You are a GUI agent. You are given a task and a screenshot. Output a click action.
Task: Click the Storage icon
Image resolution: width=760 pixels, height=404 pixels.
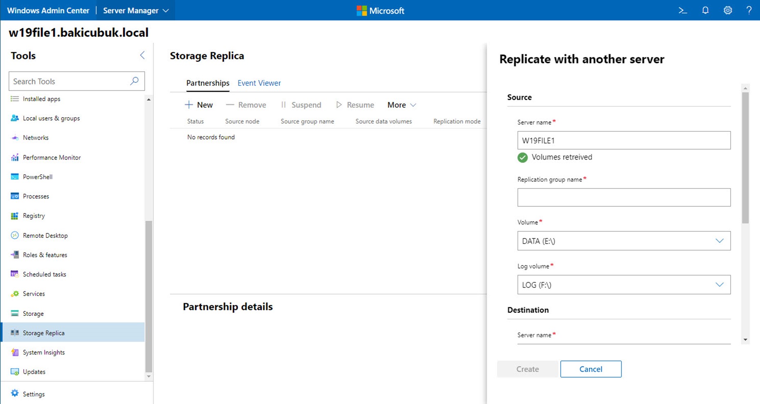point(15,313)
